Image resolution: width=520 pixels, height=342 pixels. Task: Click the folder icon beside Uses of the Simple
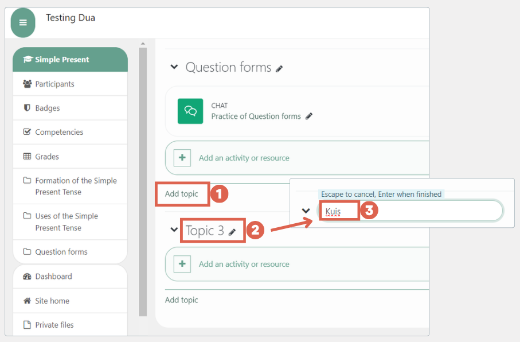(27, 216)
